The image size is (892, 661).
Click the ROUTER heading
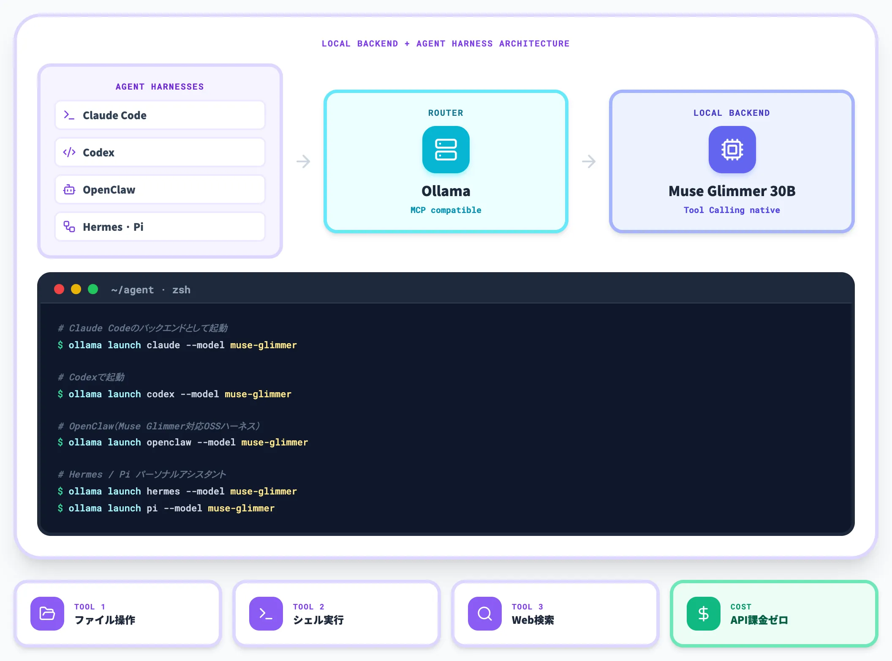pos(446,113)
